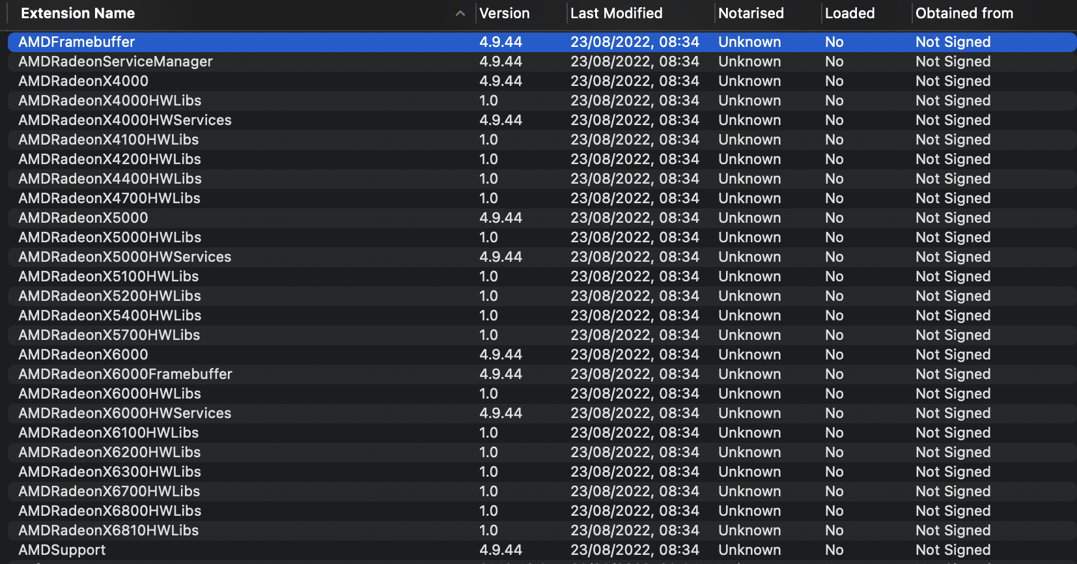
Task: Select the AMDRadeonX6700HWLibs row
Action: pos(542,491)
